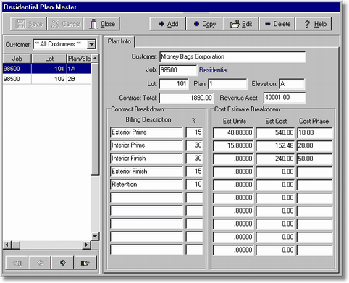Click the Save toolbar button
349x283 pixels.
click(28, 24)
